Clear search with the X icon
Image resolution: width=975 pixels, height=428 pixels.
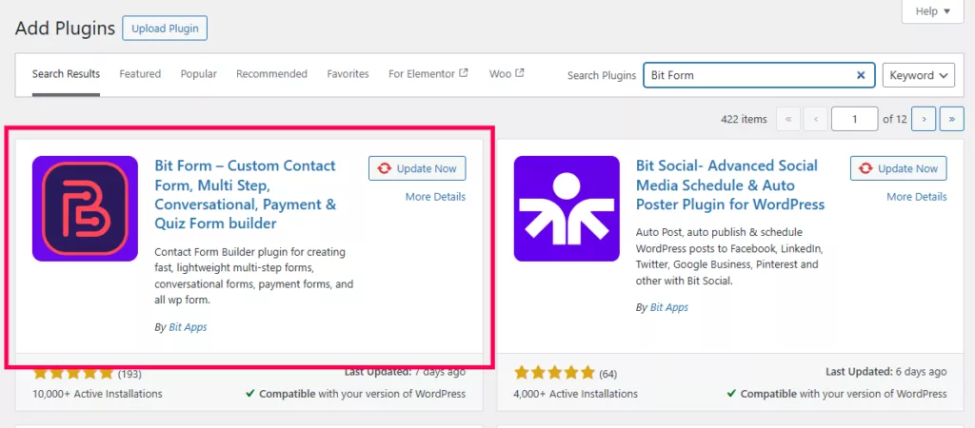pyautogui.click(x=861, y=75)
